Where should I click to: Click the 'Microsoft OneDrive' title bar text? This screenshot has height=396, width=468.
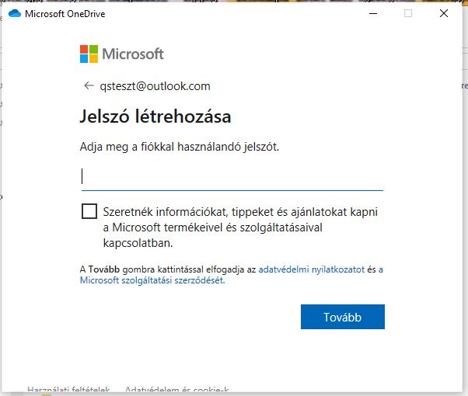[65, 13]
